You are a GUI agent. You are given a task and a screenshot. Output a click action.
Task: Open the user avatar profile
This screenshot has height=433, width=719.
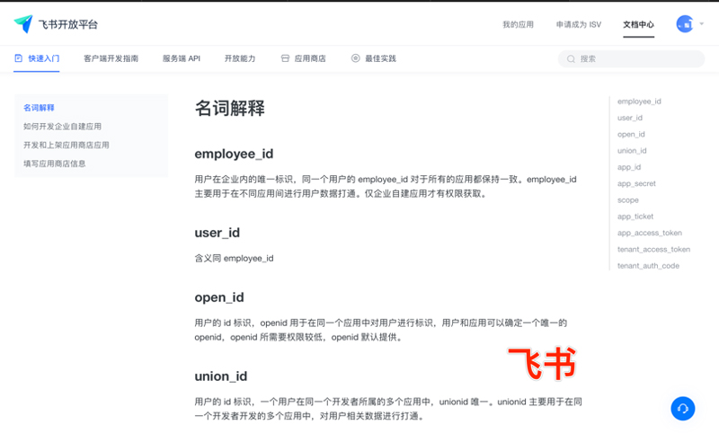click(685, 24)
